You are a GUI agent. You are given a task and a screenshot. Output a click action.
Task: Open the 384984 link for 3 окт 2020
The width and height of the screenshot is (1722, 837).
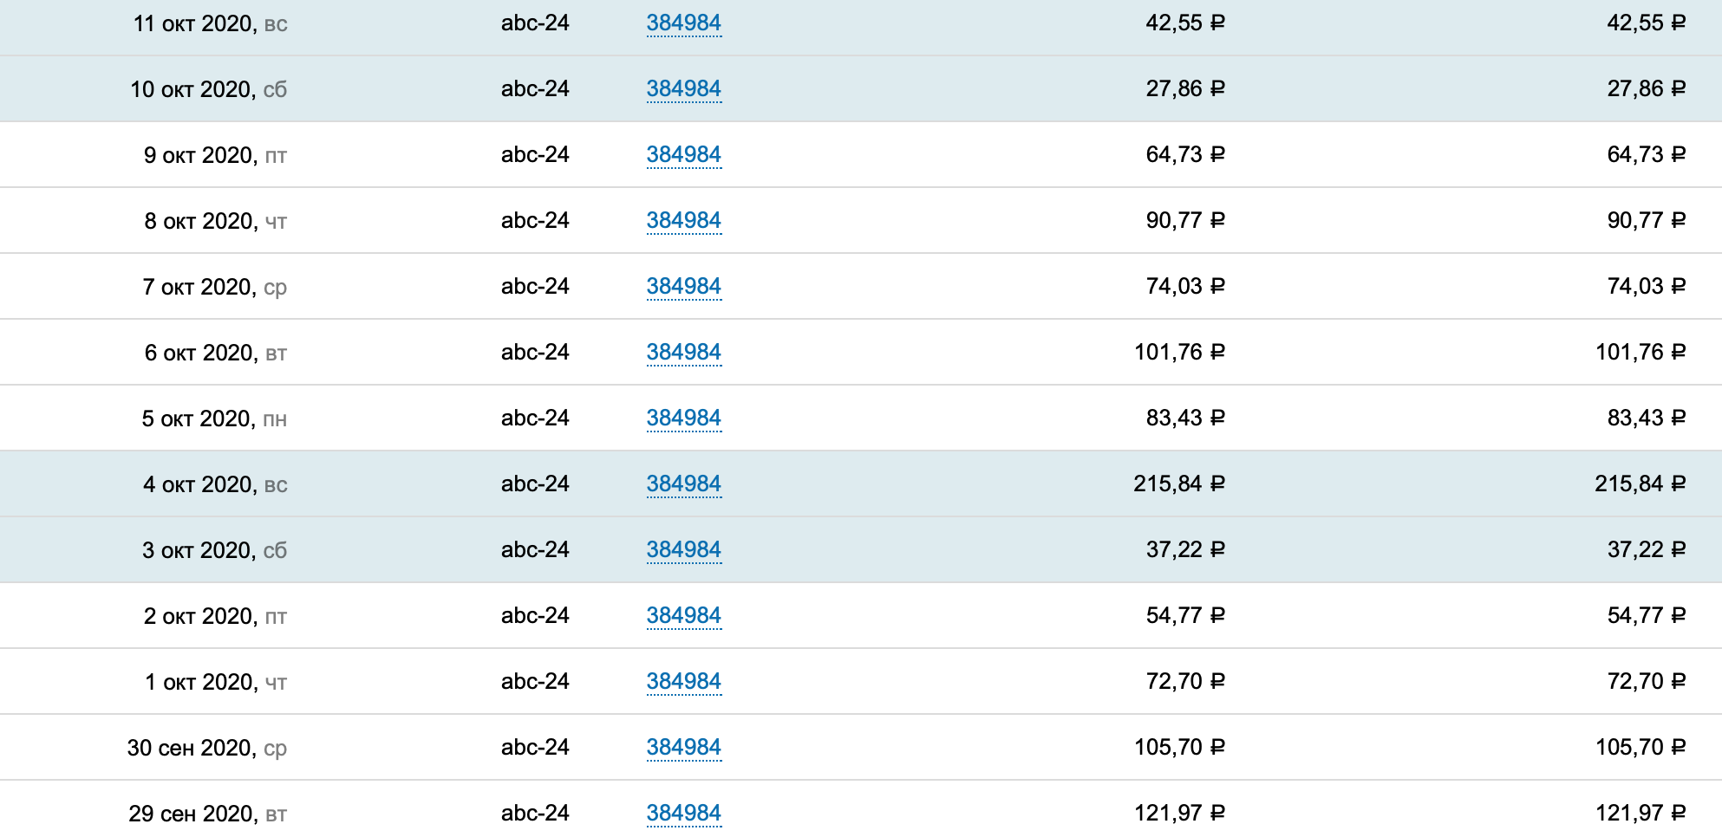pyautogui.click(x=683, y=550)
